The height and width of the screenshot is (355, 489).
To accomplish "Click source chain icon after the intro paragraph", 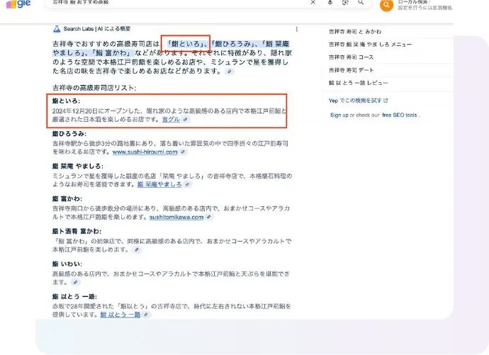I will (x=230, y=72).
